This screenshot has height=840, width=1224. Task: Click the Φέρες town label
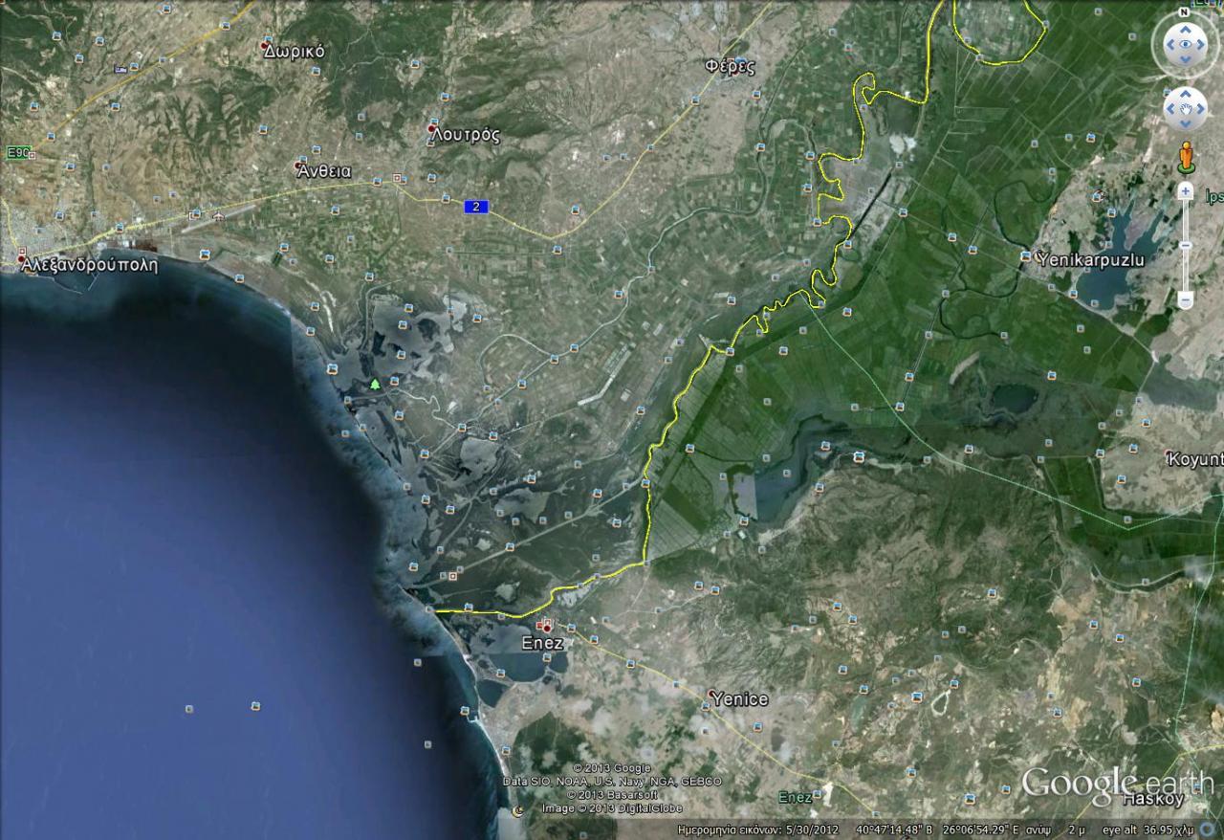coord(730,67)
